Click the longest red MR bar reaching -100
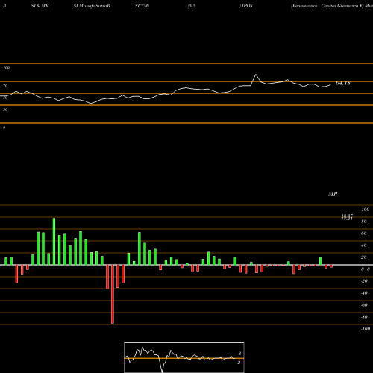Viewport: 373px width, 373px height. [x=113, y=294]
